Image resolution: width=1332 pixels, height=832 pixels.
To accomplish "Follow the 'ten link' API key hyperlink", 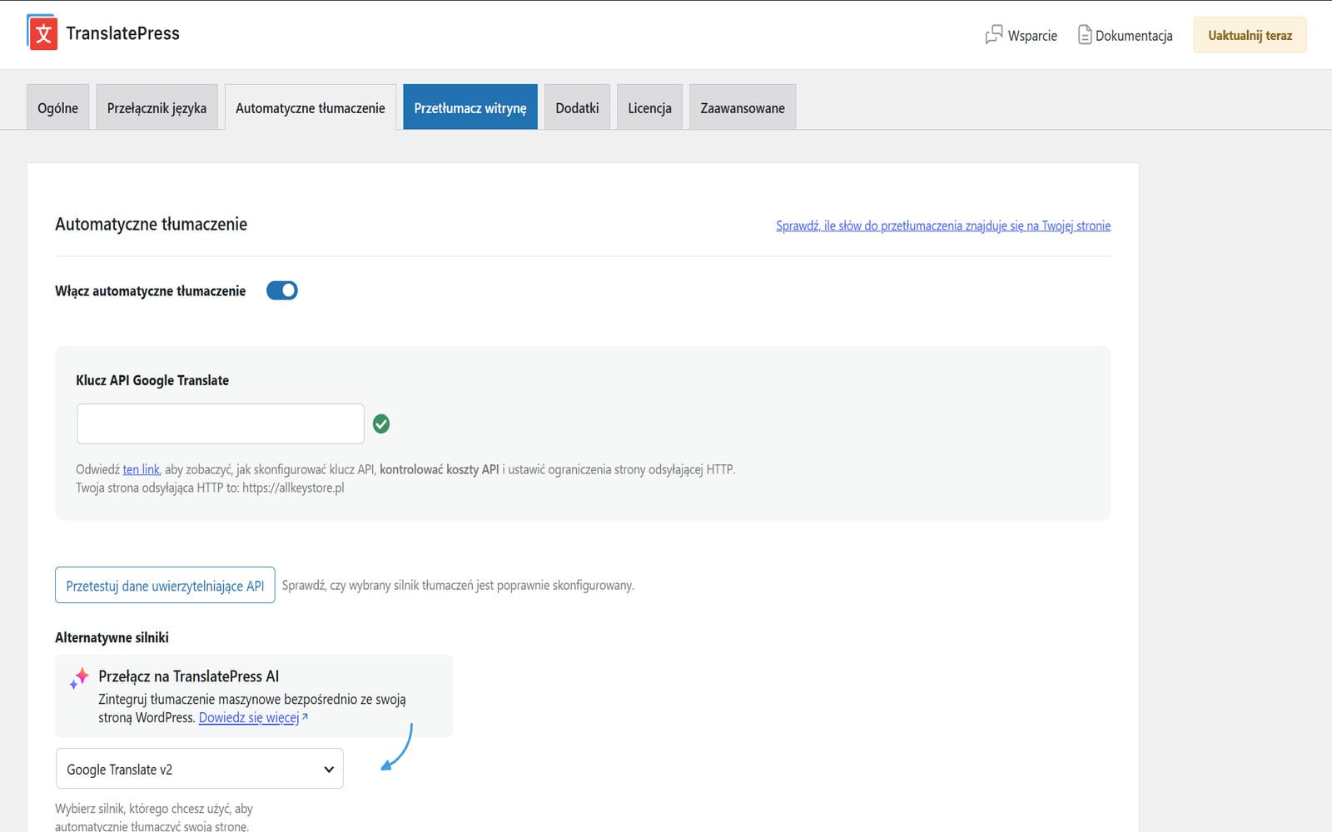I will coord(141,469).
